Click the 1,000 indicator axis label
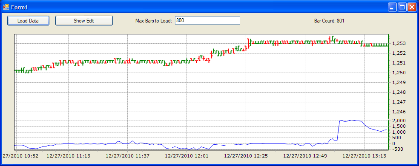 coord(399,132)
